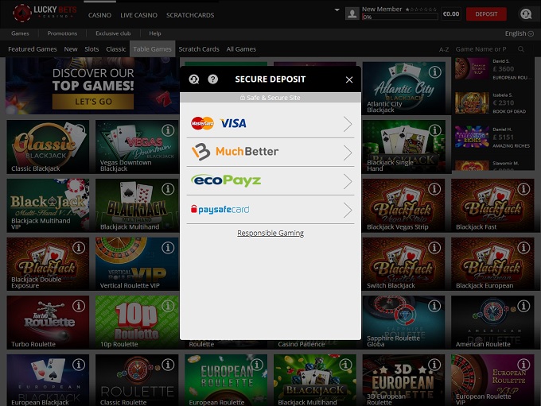Viewport: 541px width, 406px height.
Task: Click the help question mark icon
Action: (212, 79)
